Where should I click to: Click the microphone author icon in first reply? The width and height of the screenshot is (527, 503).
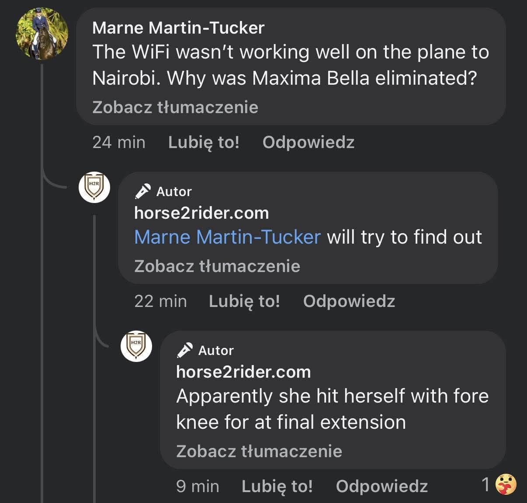pyautogui.click(x=143, y=191)
